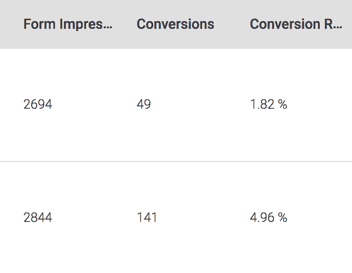Highlight the first row's impressions number
Image resolution: width=352 pixels, height=273 pixels.
click(38, 104)
